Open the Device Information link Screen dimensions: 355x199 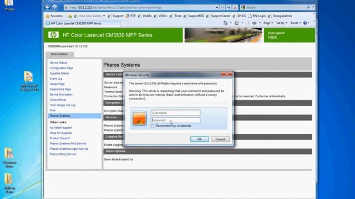point(61,95)
